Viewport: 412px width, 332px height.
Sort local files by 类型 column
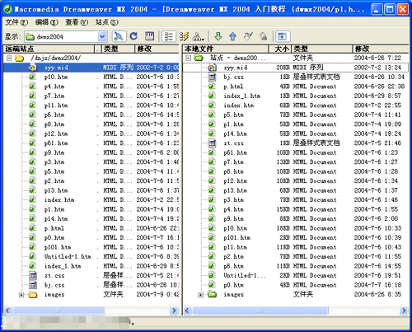click(x=322, y=49)
